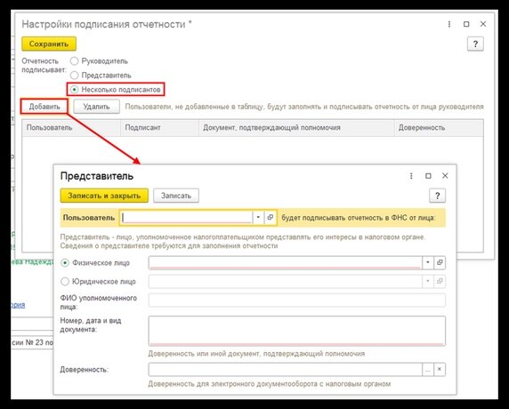
Task: Select Представитель radio option
Action: pyautogui.click(x=75, y=76)
